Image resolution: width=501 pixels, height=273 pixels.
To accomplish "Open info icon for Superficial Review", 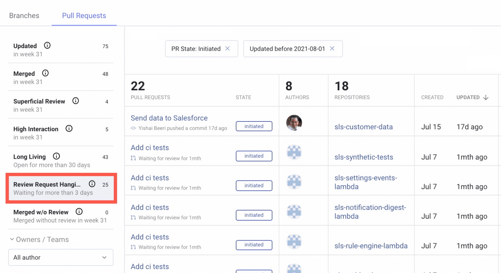I will click(x=76, y=101).
